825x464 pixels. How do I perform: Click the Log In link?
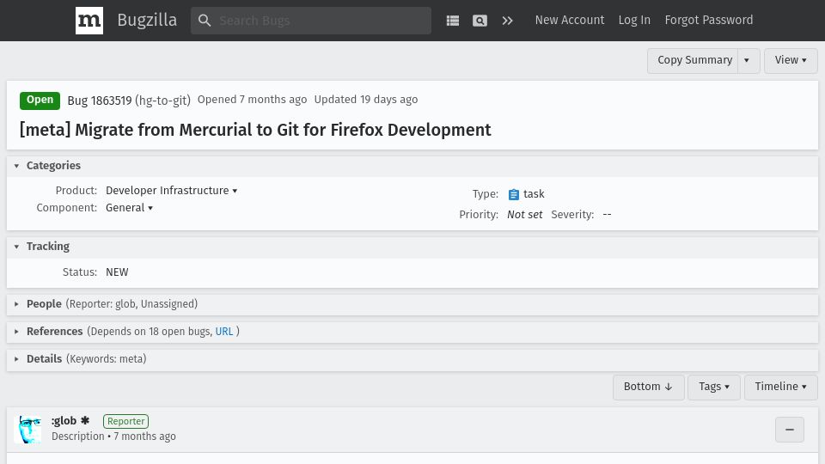[634, 20]
